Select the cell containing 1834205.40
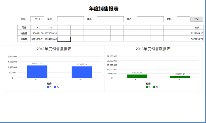This screenshot has height=123, width=206. 51,39
